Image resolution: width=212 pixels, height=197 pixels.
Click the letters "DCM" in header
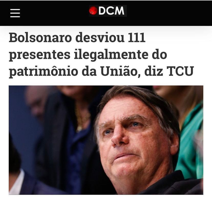[x=112, y=11]
